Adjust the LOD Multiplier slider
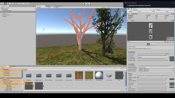The image size is (175, 98). pyautogui.click(x=154, y=66)
